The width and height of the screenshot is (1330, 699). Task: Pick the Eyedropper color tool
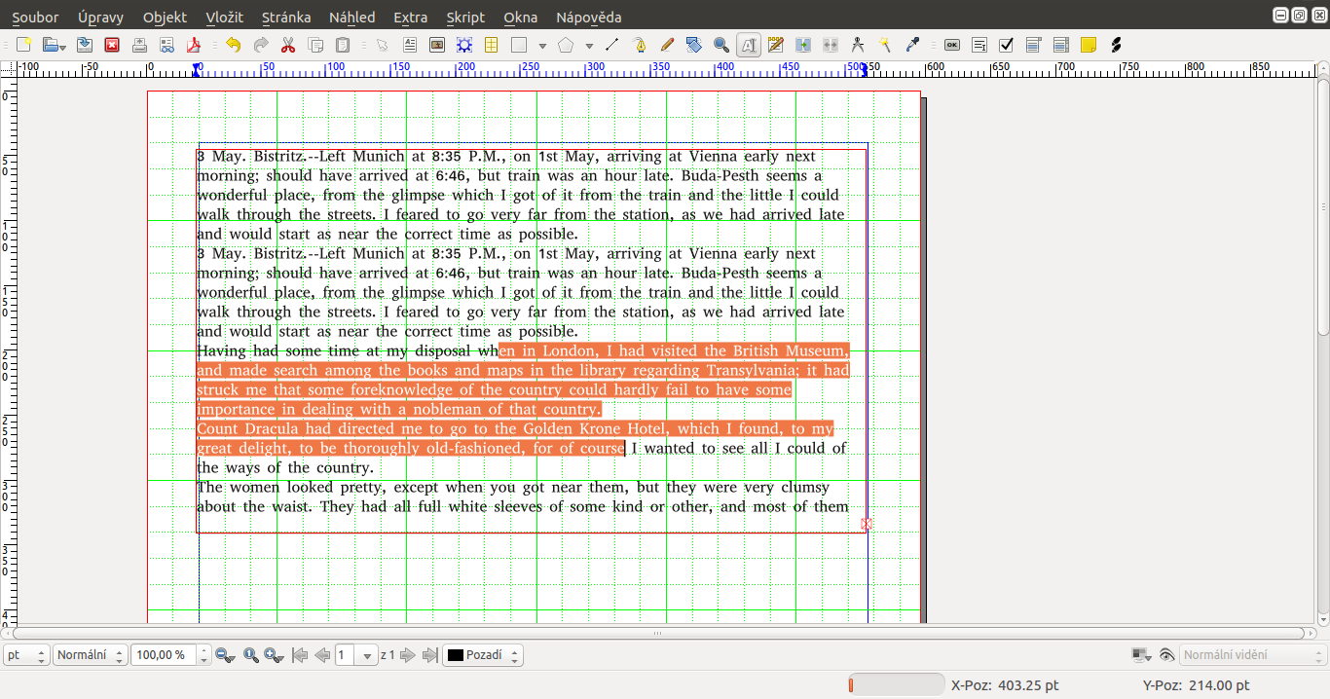tap(912, 45)
